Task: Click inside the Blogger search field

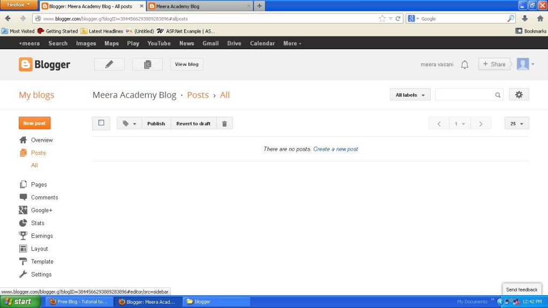Action: [466, 94]
